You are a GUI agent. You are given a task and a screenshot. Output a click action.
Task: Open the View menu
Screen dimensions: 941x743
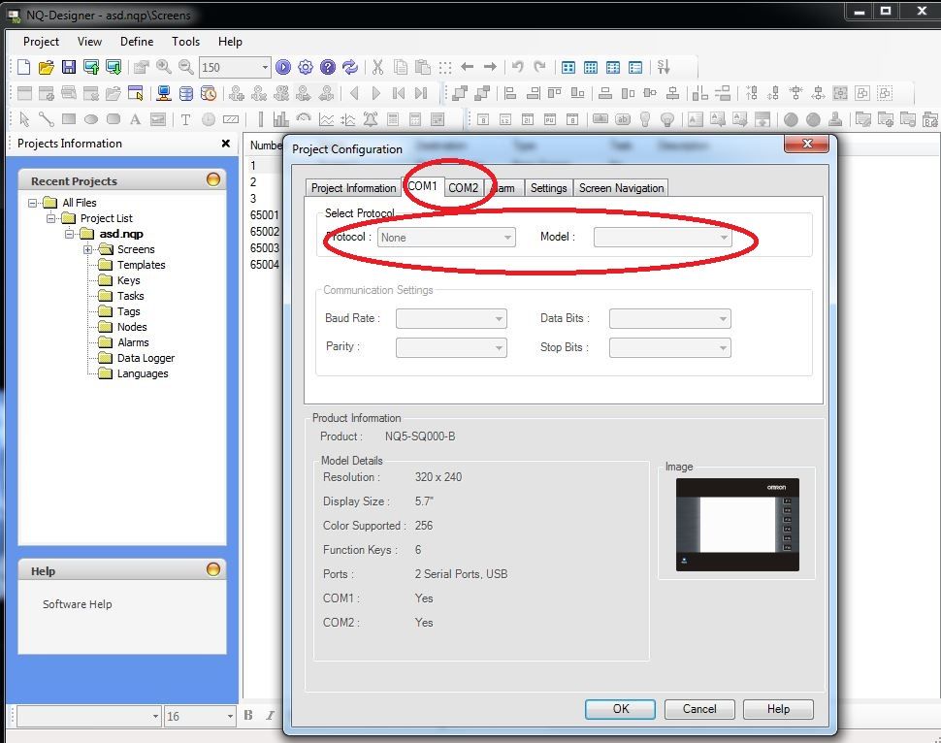[89, 42]
